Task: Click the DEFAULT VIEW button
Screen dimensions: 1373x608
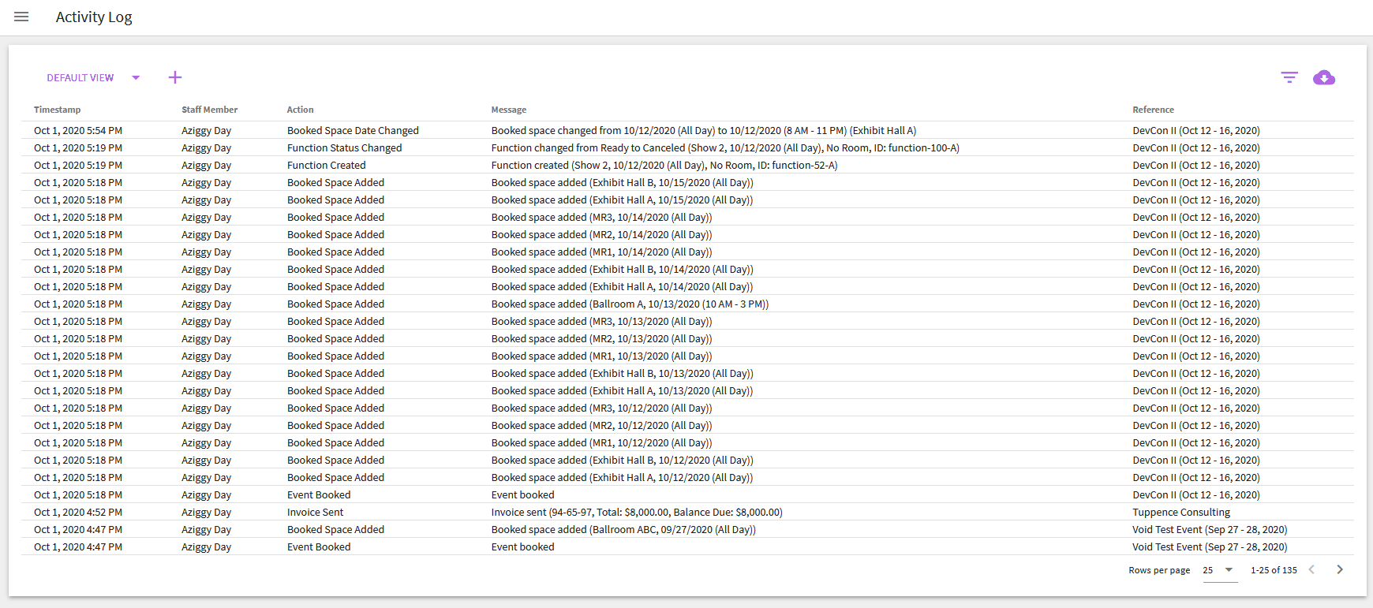Action: point(80,78)
